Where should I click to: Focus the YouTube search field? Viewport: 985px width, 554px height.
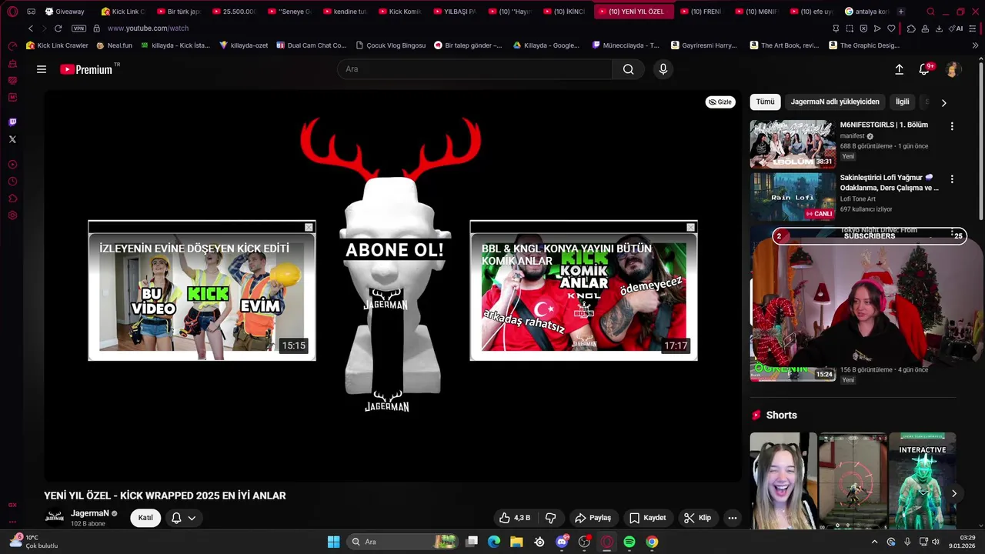(474, 69)
